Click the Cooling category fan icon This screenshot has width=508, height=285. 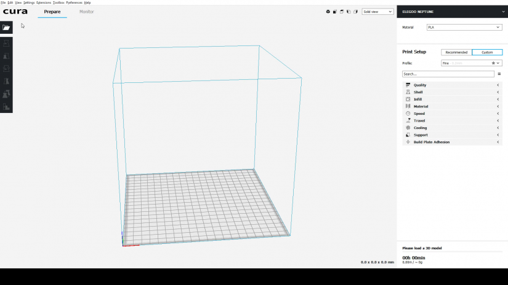pyautogui.click(x=408, y=128)
